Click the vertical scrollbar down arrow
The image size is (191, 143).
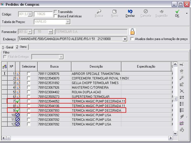175,133
